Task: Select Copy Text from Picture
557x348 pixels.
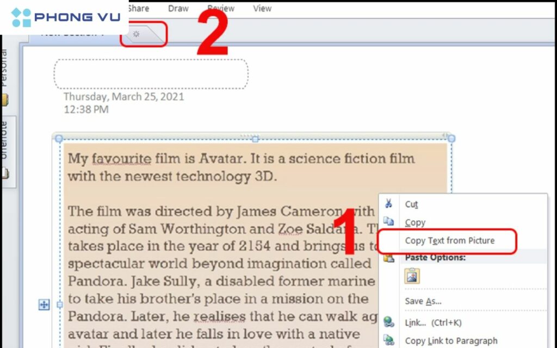Action: pos(449,240)
